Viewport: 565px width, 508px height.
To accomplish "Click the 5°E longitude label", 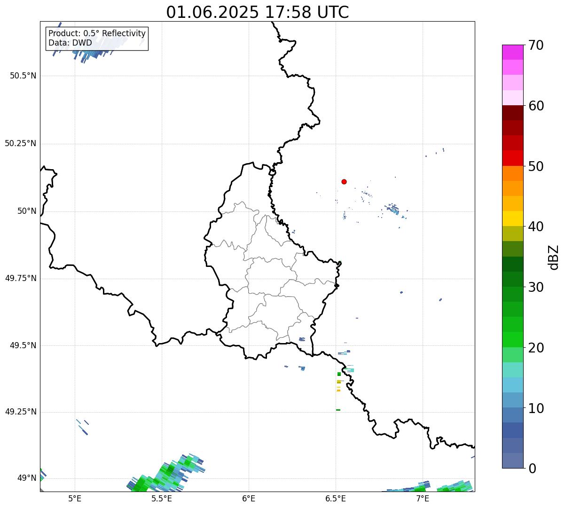I will pyautogui.click(x=75, y=498).
